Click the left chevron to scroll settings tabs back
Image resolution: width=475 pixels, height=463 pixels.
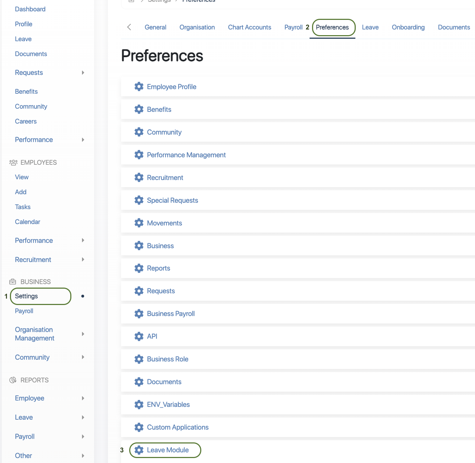coord(129,27)
